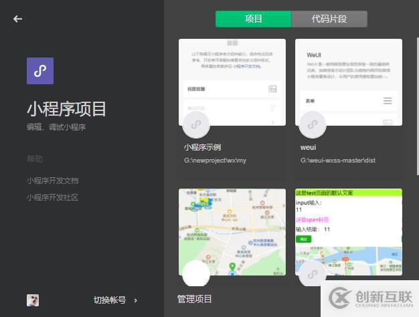Click the hamburger icon in the weui preview
This screenshot has height=317, width=419.
point(388,101)
